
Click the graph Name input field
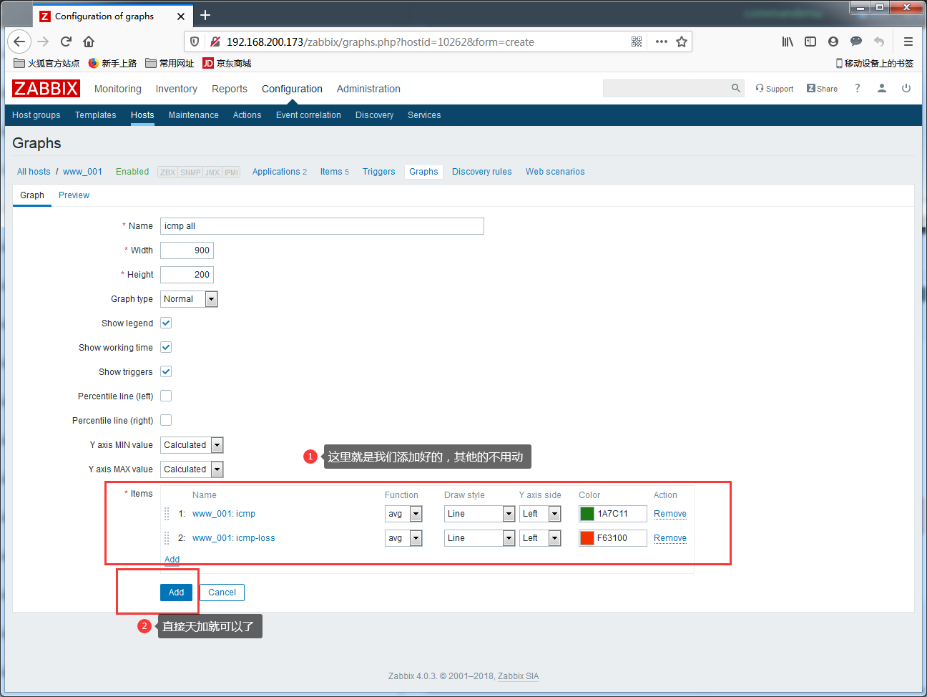(x=322, y=226)
